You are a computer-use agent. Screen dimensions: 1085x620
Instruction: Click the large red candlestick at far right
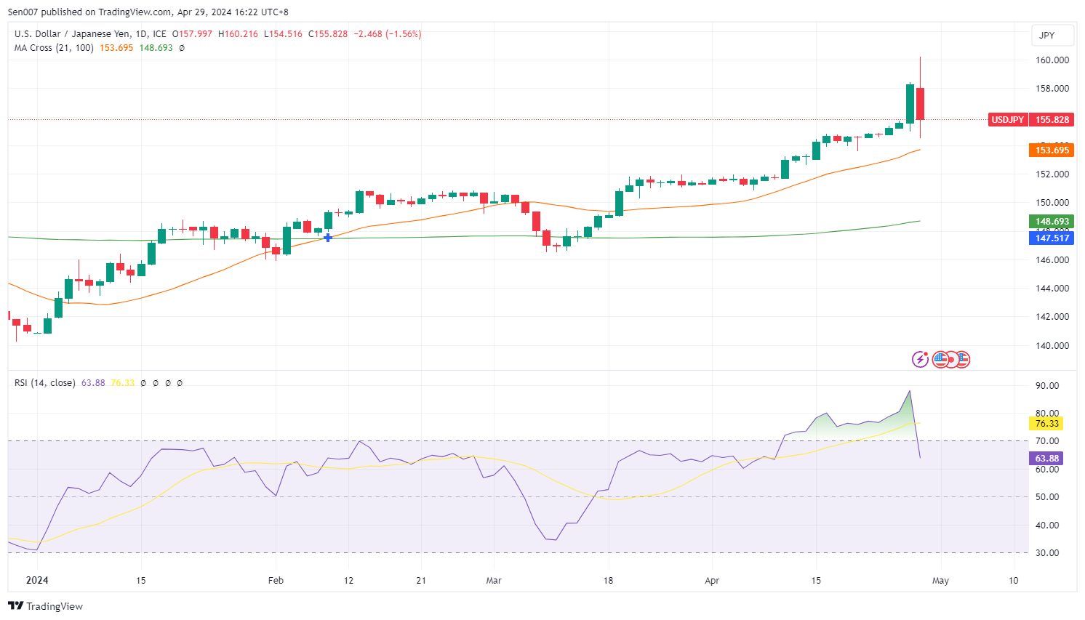pos(920,104)
